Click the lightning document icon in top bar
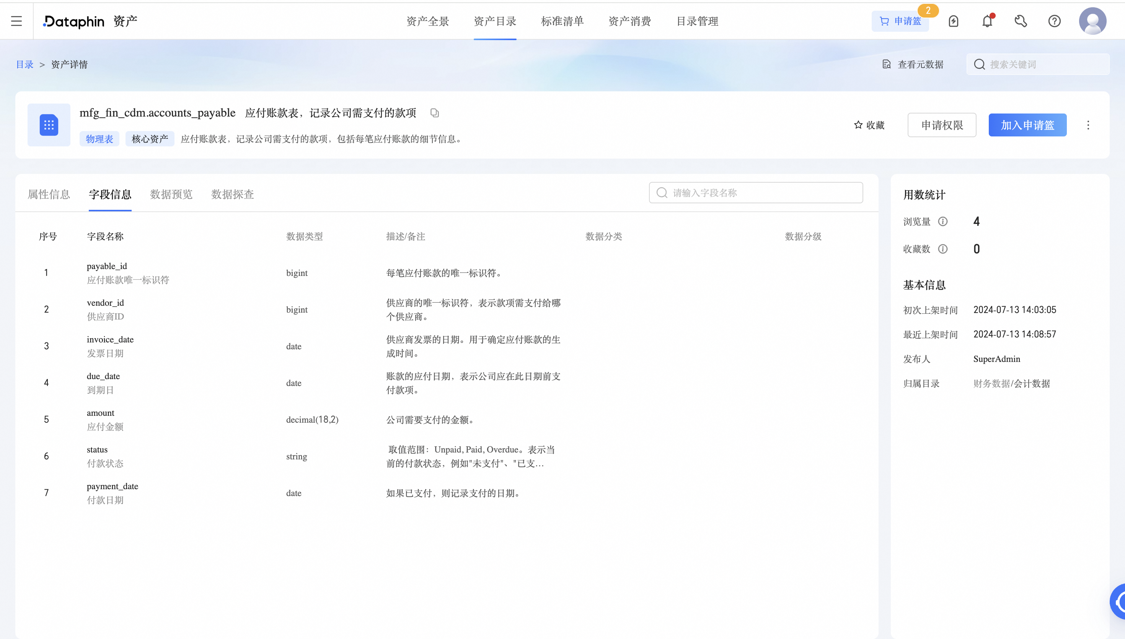1125x639 pixels. [x=953, y=21]
